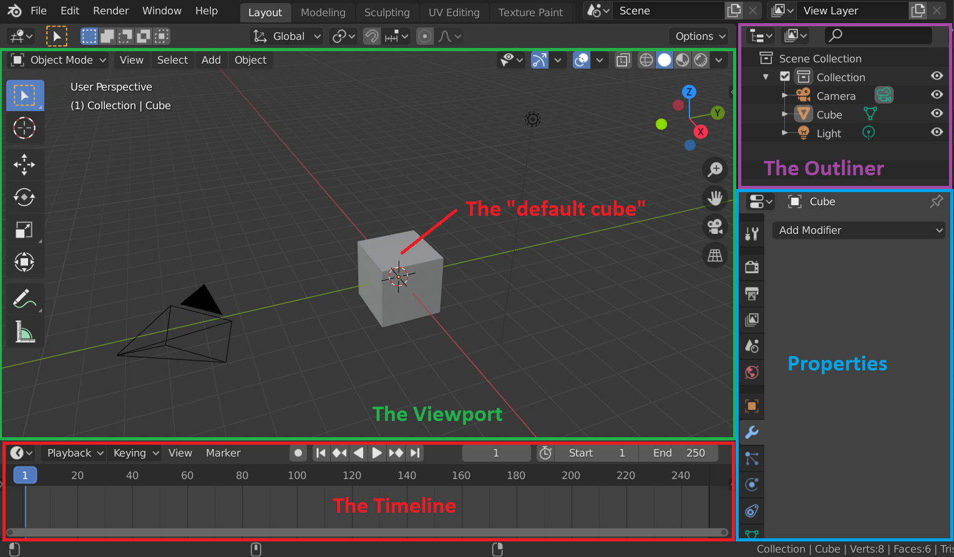Switch to the UV Editing workspace tab
Screen dimensions: 954x557
pyautogui.click(x=454, y=12)
